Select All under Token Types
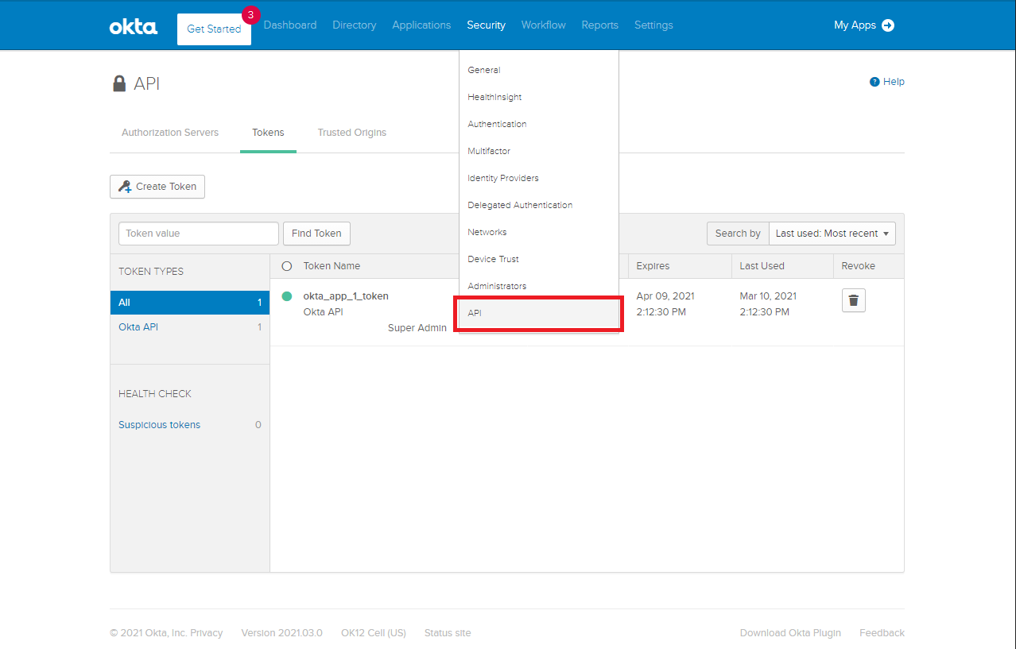 tap(190, 303)
